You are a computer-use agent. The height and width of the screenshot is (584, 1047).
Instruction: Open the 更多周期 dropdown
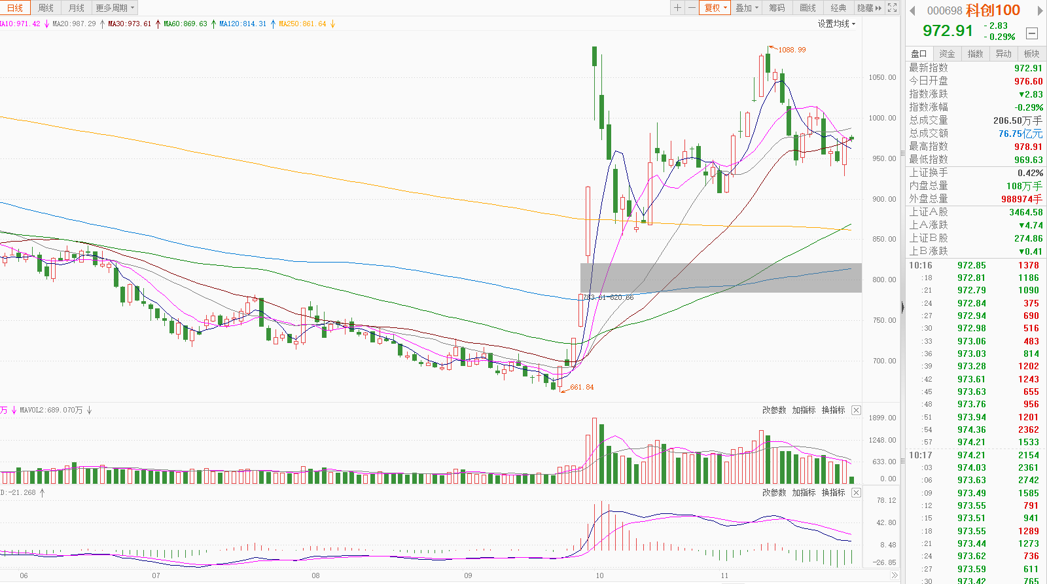click(x=115, y=8)
